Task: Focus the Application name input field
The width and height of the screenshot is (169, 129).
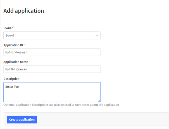Action: point(52,69)
